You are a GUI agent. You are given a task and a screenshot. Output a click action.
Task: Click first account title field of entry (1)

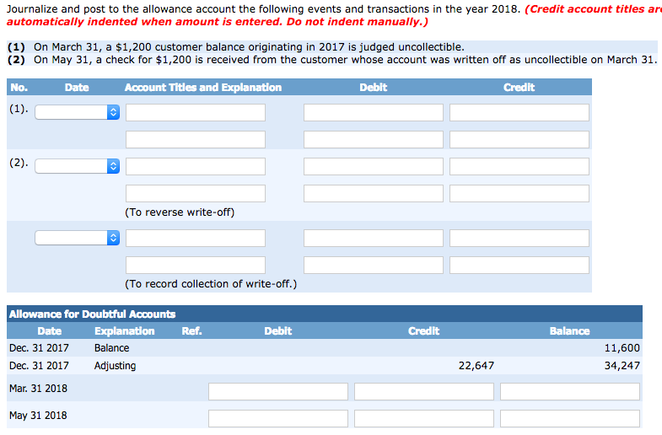pos(196,112)
